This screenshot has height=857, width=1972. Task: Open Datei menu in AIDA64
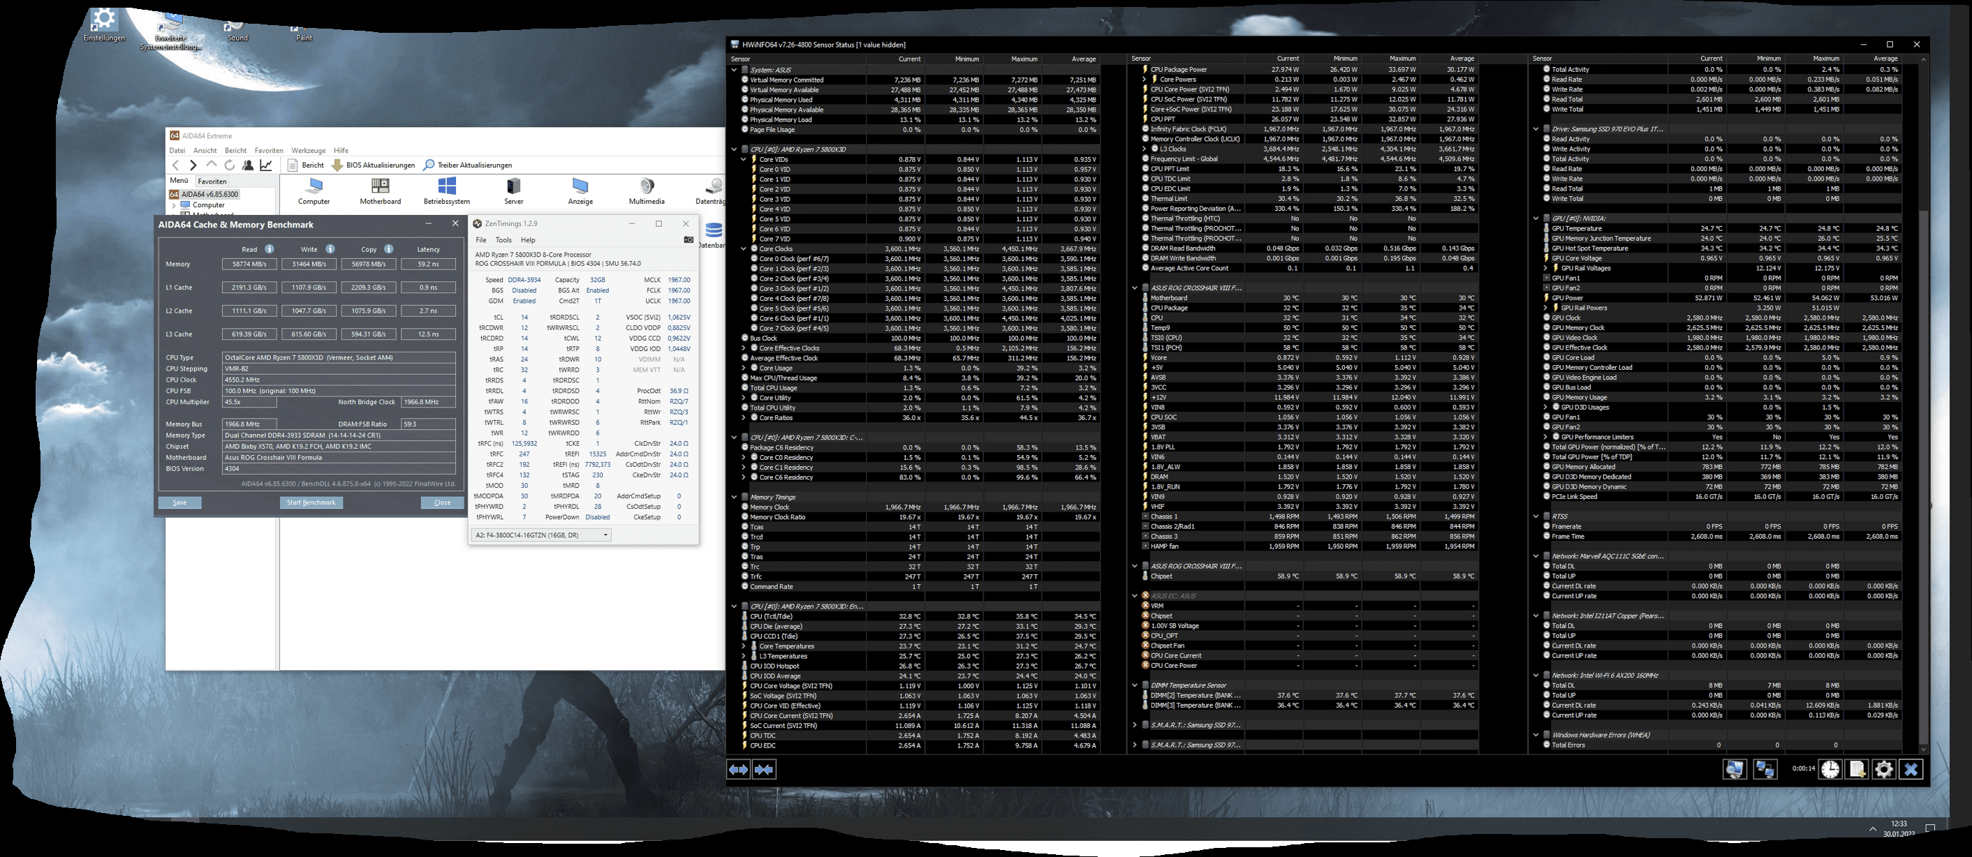click(x=177, y=151)
